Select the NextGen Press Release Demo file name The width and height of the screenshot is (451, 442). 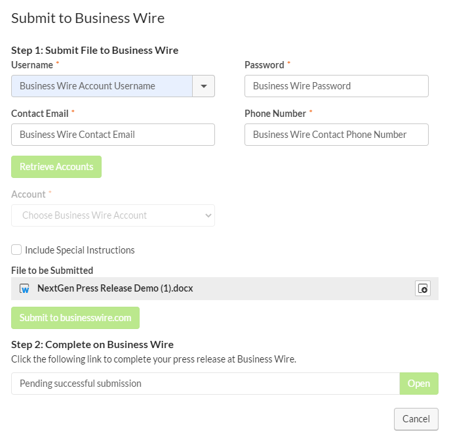(x=115, y=288)
